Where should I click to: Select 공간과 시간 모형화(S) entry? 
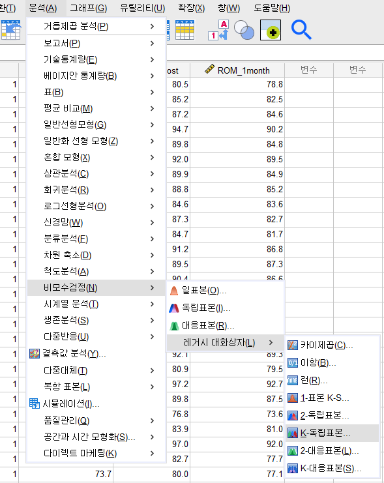[96, 437]
